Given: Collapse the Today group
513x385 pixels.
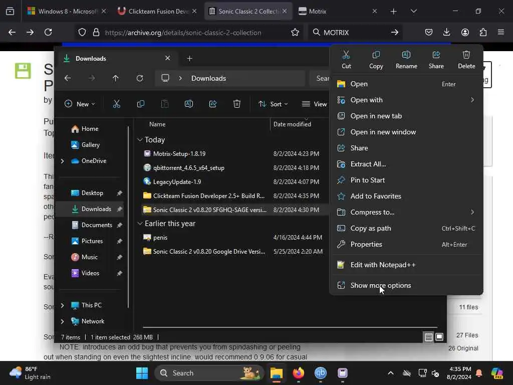Looking at the screenshot, I should pos(140,140).
